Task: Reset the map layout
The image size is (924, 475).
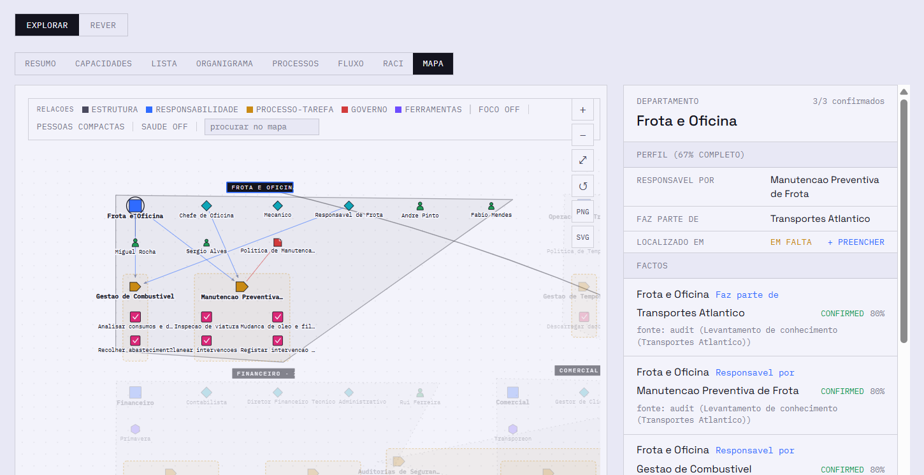Action: [582, 186]
